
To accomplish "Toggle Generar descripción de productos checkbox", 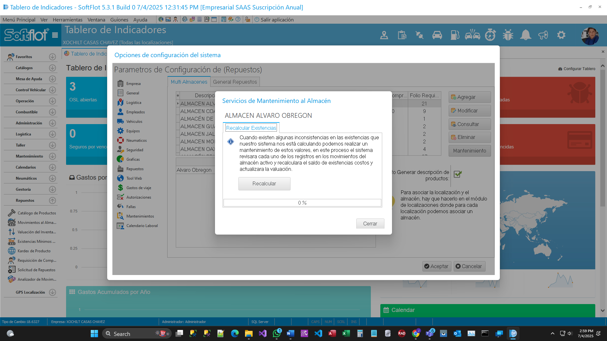I will [457, 174].
